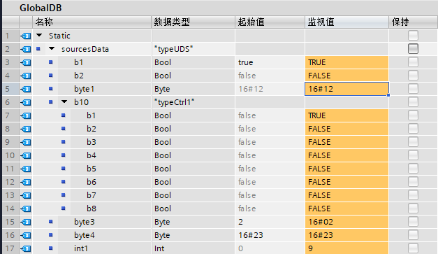Click the data tag icon in row 4

click(26, 76)
